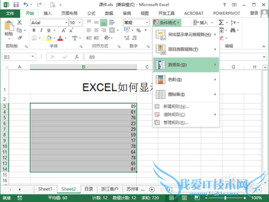Switch to the Insert ribbon tab
This screenshot has height=202, width=269.
point(47,13)
